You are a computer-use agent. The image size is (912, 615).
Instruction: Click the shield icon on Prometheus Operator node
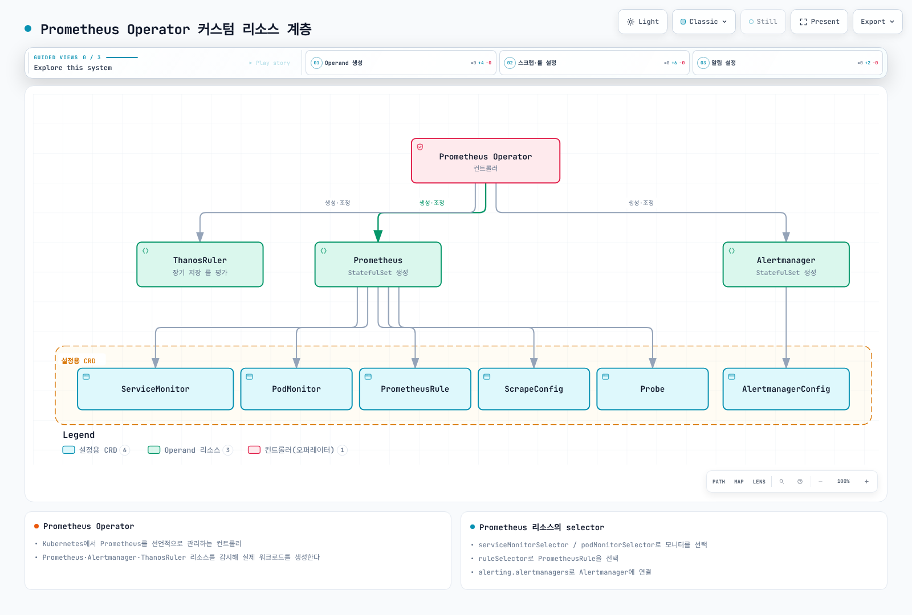420,147
